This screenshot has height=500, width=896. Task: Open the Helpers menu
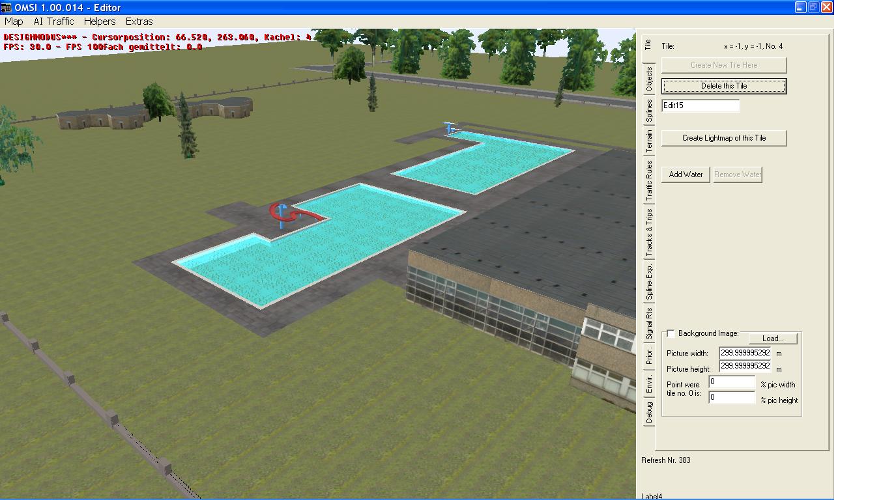pyautogui.click(x=99, y=21)
